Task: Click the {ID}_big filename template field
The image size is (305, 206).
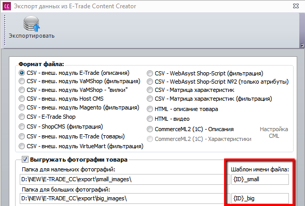Action: (x=260, y=198)
